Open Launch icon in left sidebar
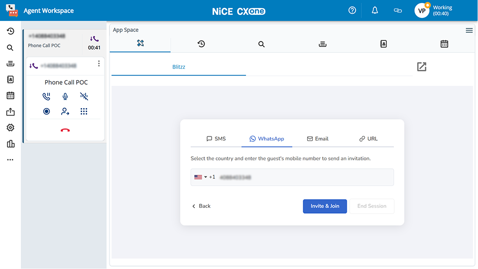The image size is (478, 269). [x=10, y=112]
